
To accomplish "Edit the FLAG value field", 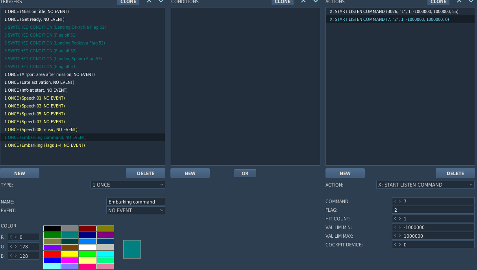I will pyautogui.click(x=433, y=210).
